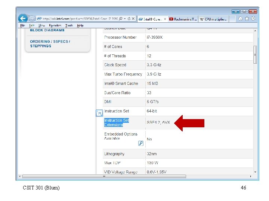Click the Intel Smart Cache label
The image size is (269, 201).
[121, 83]
